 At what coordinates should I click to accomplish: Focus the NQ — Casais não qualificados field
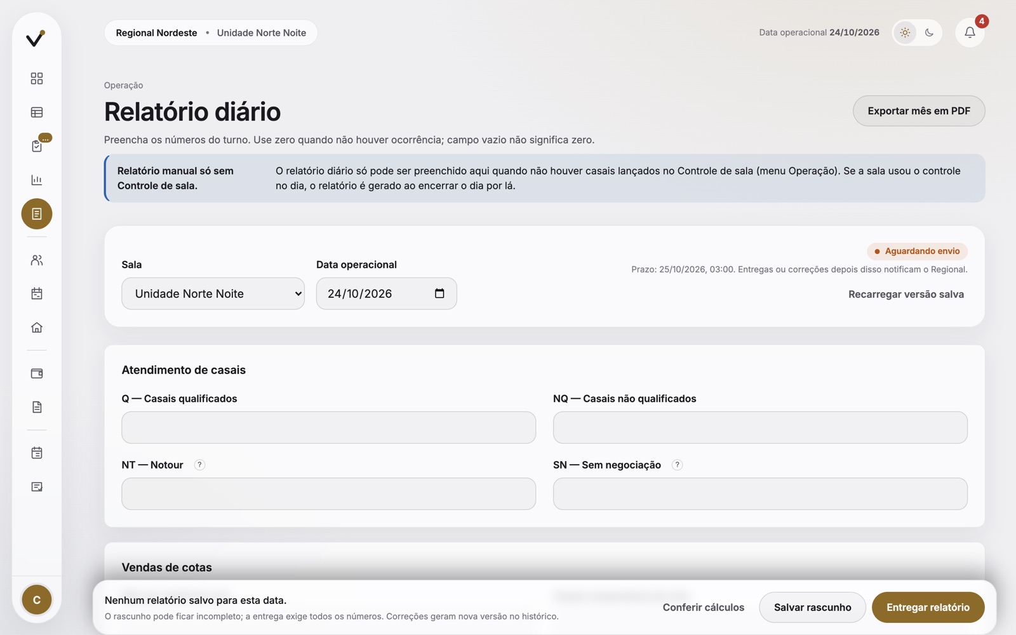tap(760, 427)
